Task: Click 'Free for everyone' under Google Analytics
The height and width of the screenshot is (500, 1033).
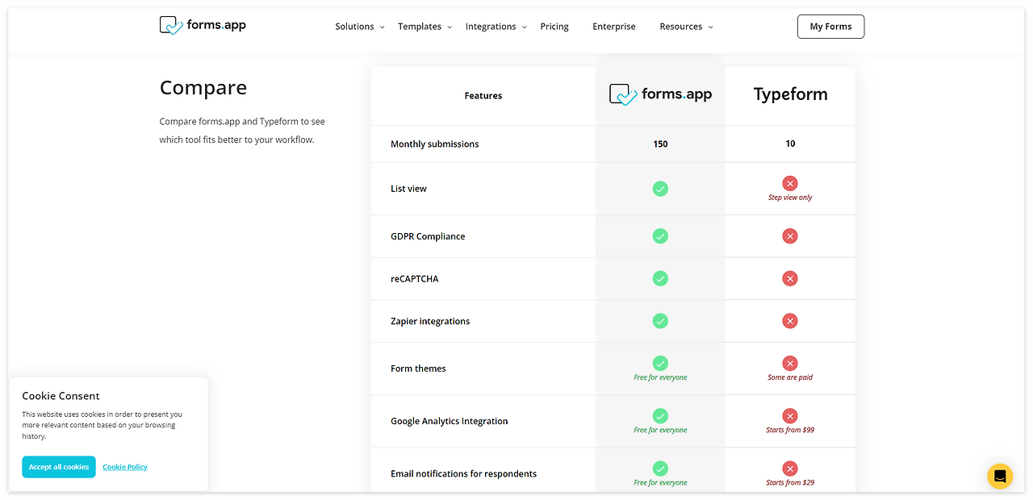Action: point(660,430)
